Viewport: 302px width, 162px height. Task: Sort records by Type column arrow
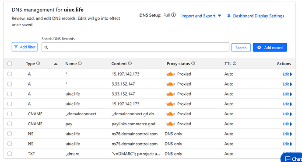pos(56,64)
